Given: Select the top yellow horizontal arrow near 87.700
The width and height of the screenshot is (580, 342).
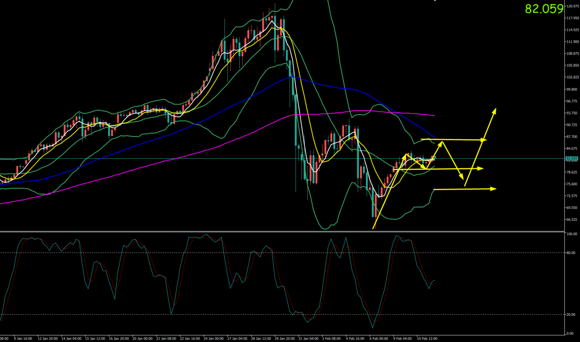Looking at the screenshot, I should (x=453, y=140).
